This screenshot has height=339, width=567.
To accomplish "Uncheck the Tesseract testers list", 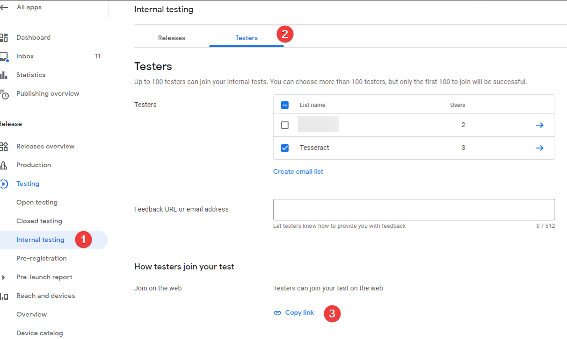I will tap(284, 148).
